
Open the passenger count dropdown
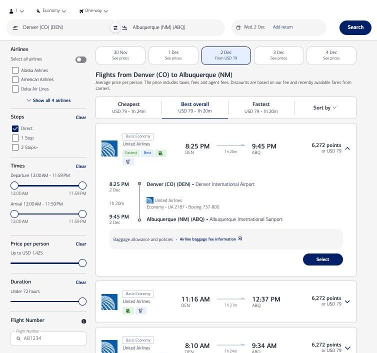tap(16, 11)
